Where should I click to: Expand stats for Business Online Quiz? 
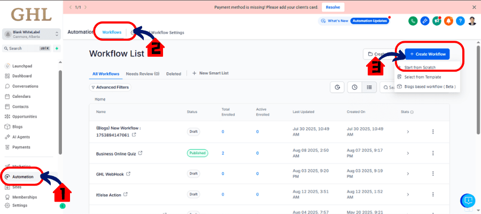coord(408,153)
